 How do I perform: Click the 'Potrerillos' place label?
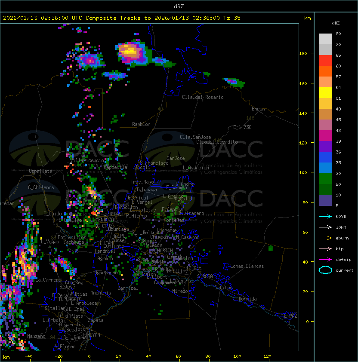pyautogui.click(x=72, y=237)
